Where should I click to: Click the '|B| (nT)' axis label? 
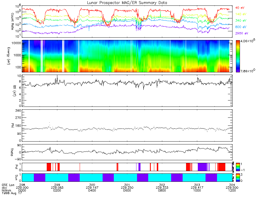[x=14, y=91]
